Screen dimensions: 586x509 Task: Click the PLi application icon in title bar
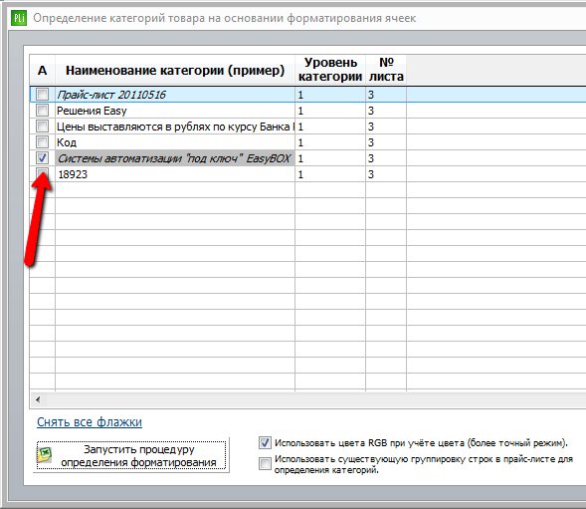[19, 18]
